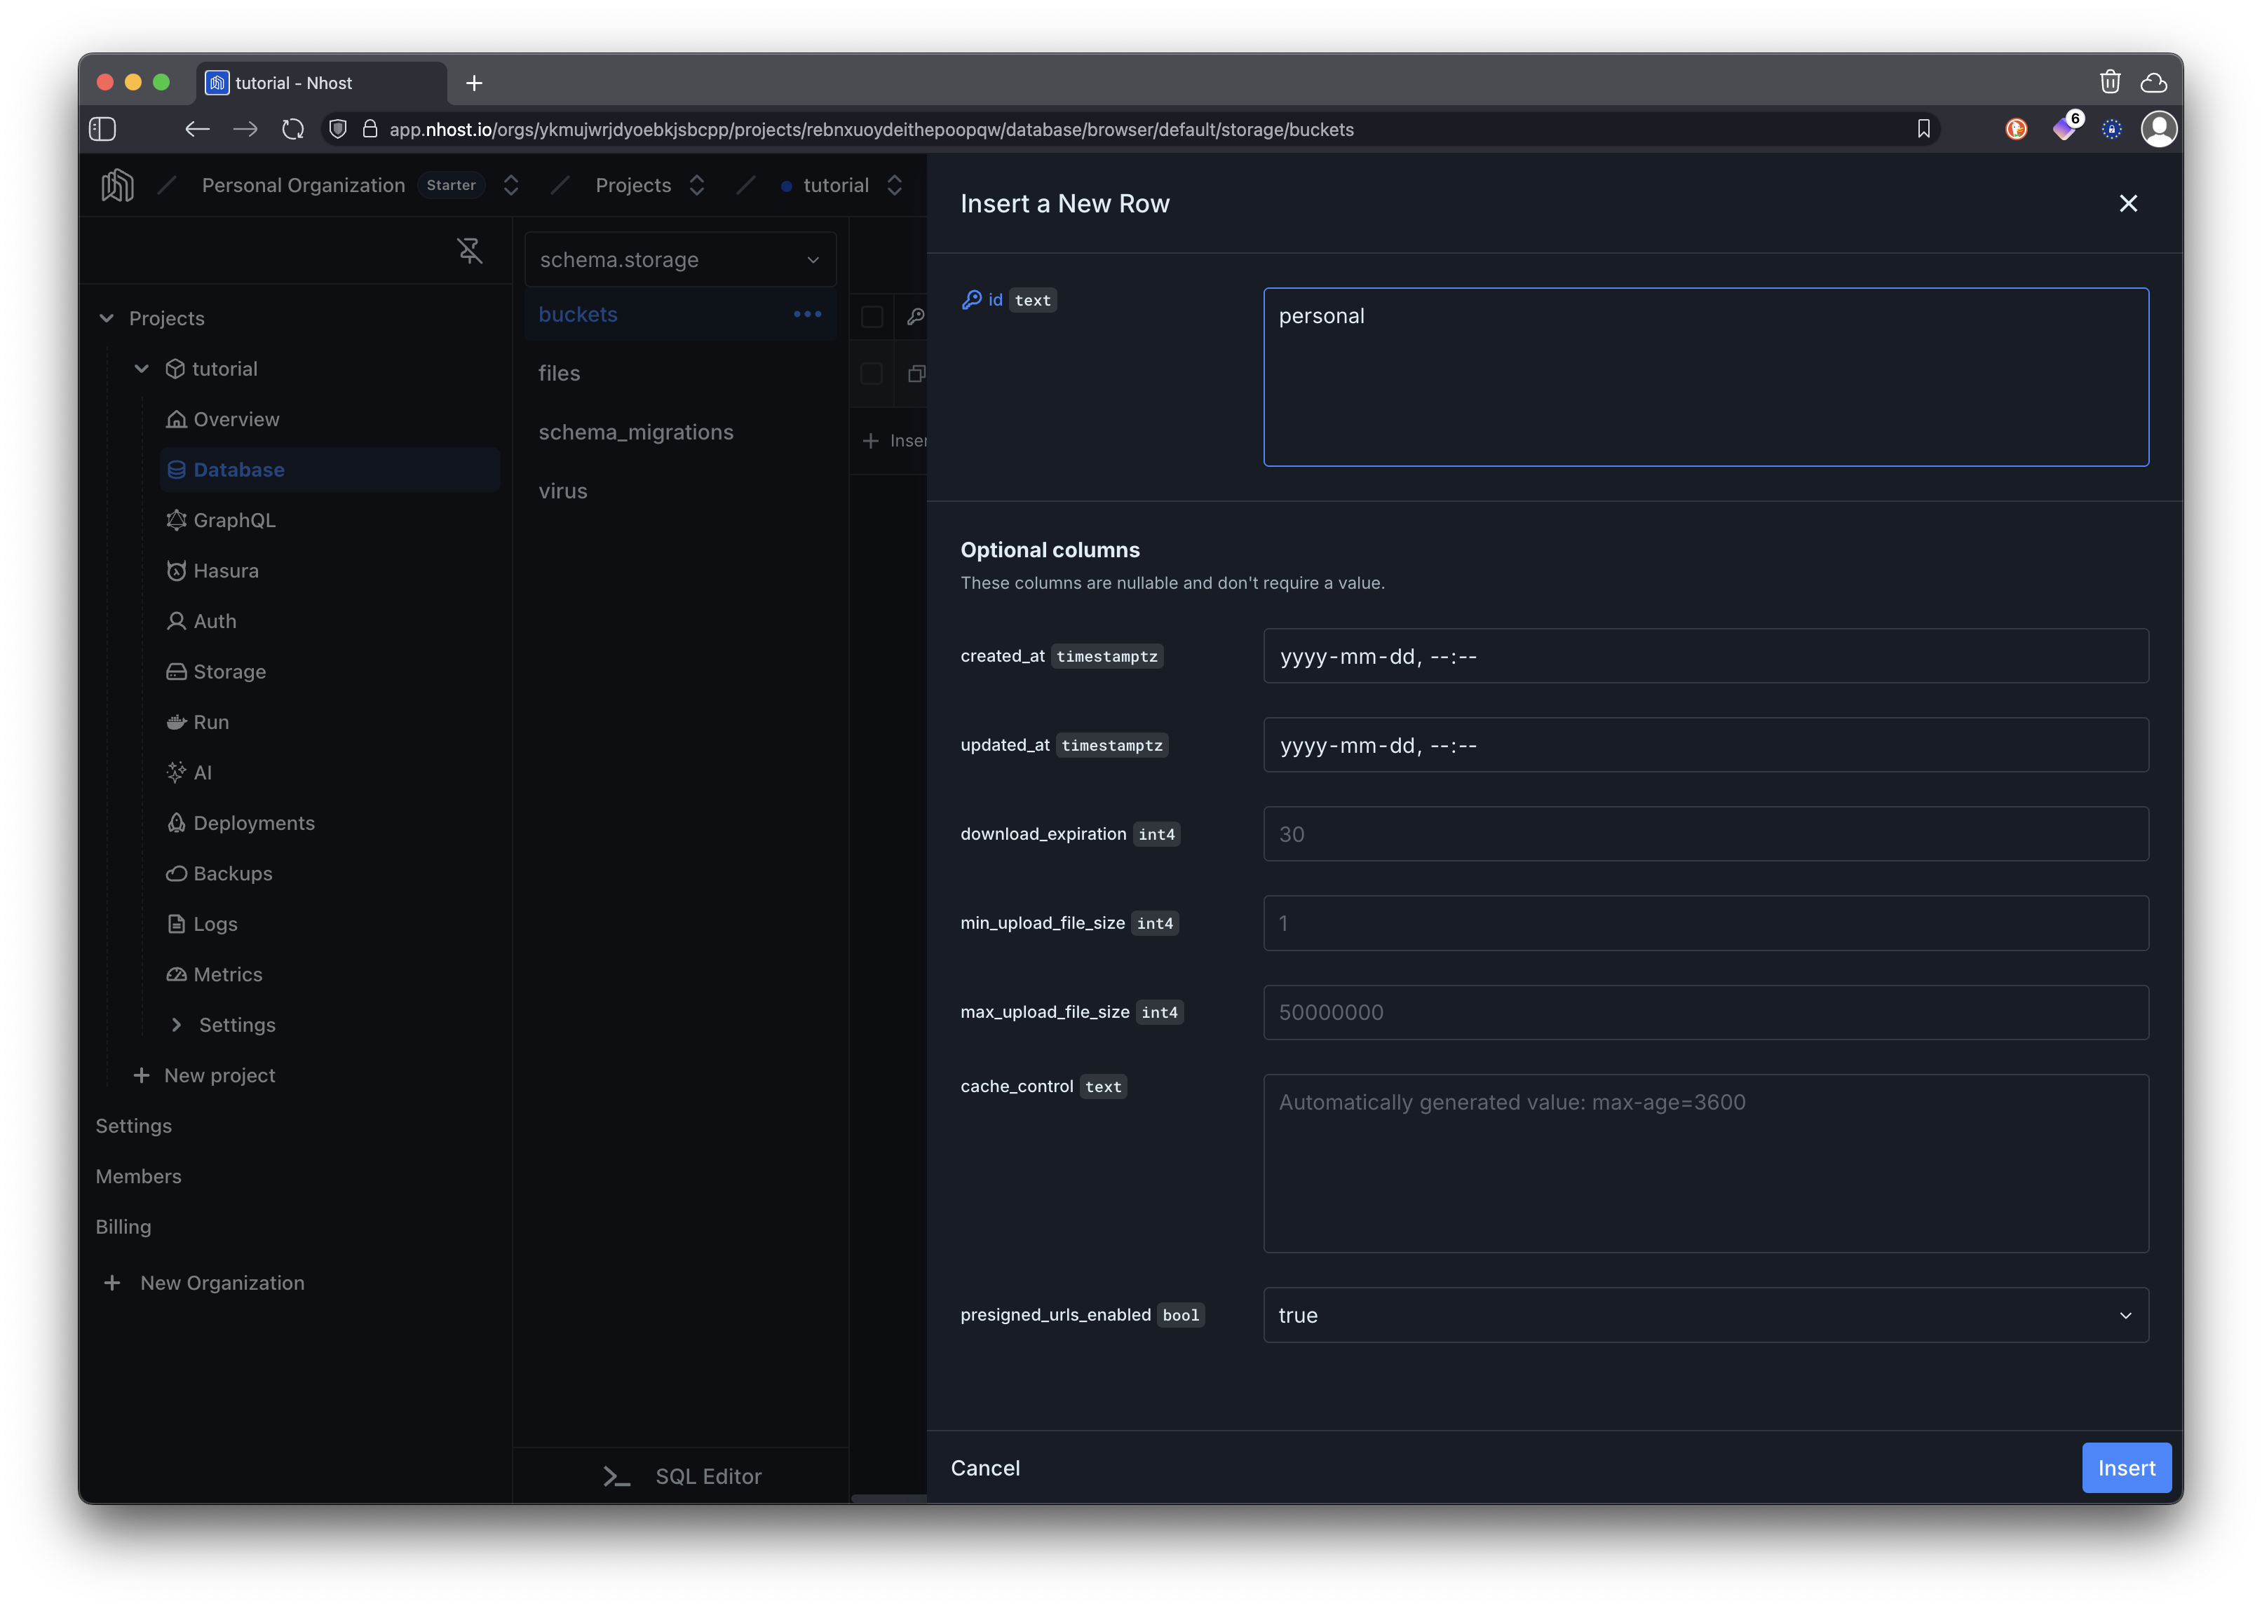Click the Insert button
This screenshot has height=1608, width=2262.
2125,1467
